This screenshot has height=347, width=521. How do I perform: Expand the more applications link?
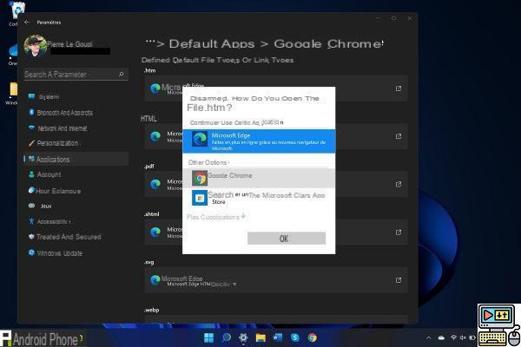coord(216,217)
